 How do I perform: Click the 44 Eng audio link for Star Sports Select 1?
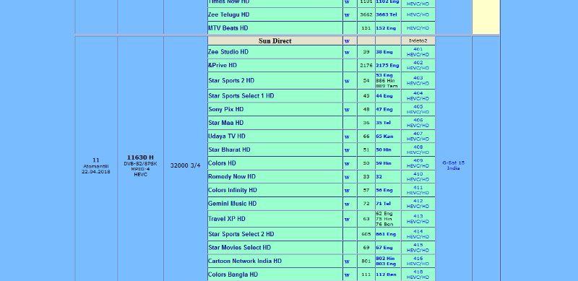point(384,96)
